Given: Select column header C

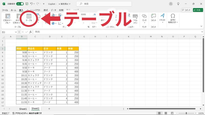Looking at the screenshot, I should click(x=35, y=37).
